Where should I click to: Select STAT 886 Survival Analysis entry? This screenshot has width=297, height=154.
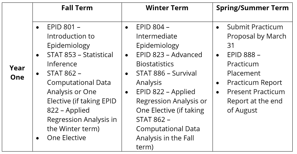166,78
